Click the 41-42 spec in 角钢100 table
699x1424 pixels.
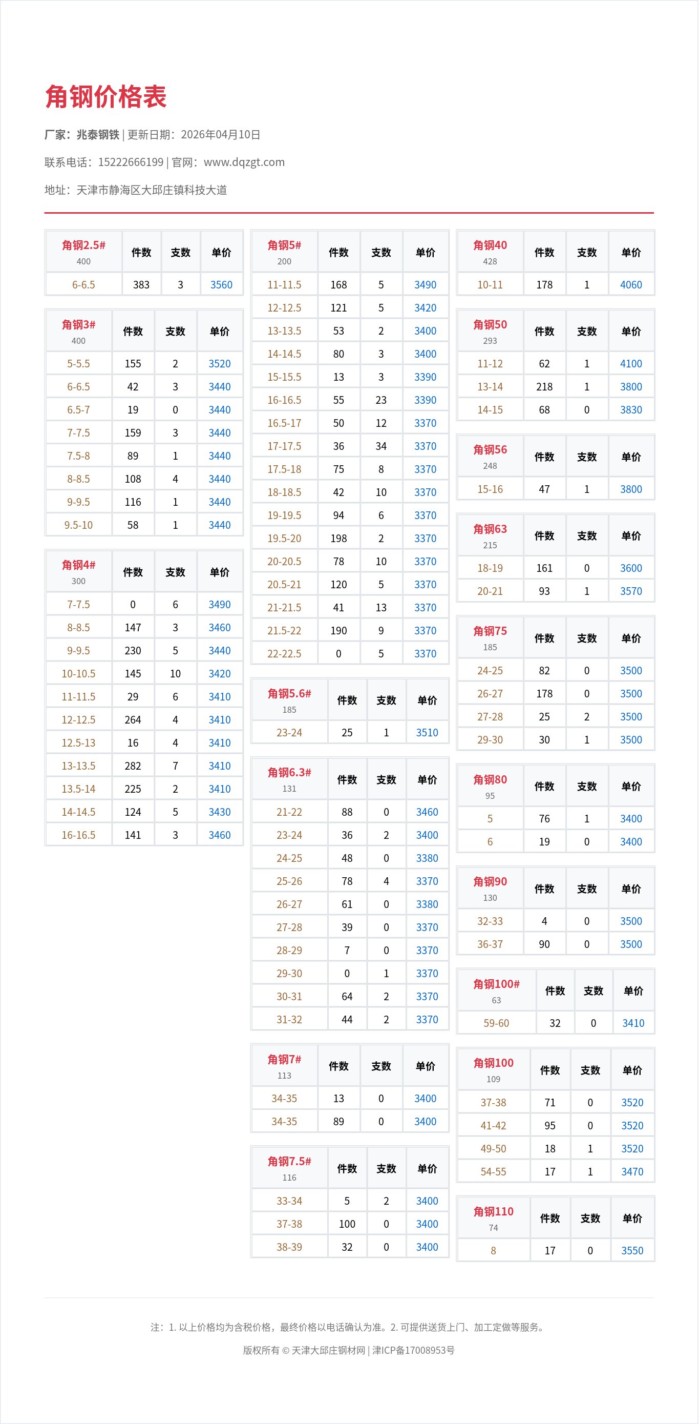494,1126
